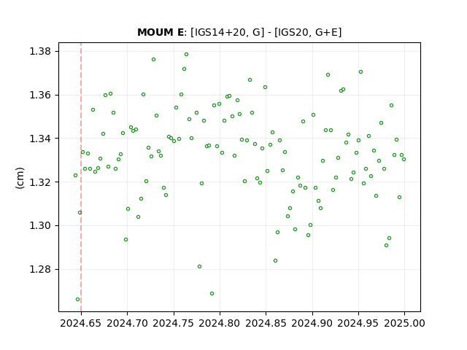Click the 2024.85 x-axis tick label
Image resolution: width=467 pixels, height=350 pixels.
coord(266,323)
